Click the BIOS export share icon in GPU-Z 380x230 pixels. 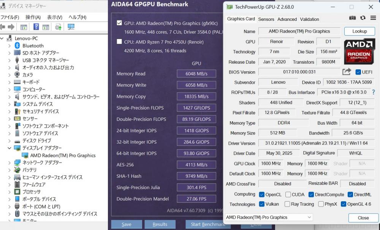click(347, 72)
